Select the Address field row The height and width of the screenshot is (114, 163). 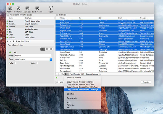30,27
